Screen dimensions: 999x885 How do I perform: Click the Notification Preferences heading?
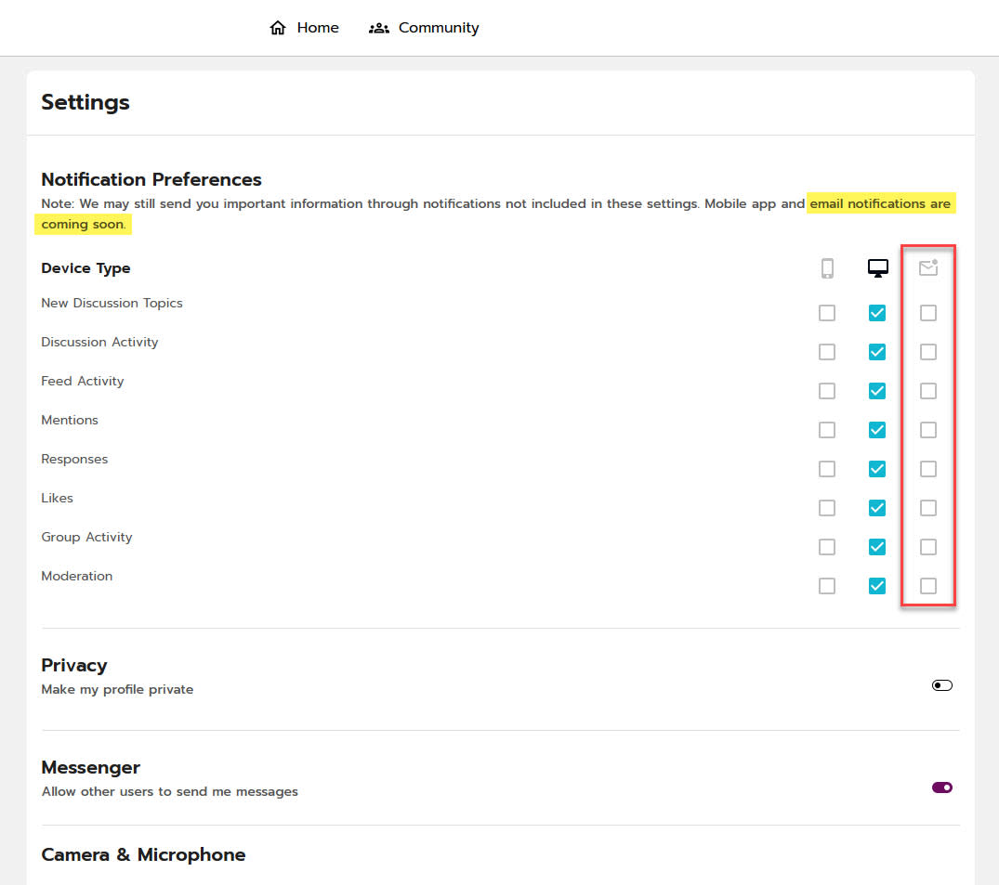point(151,179)
